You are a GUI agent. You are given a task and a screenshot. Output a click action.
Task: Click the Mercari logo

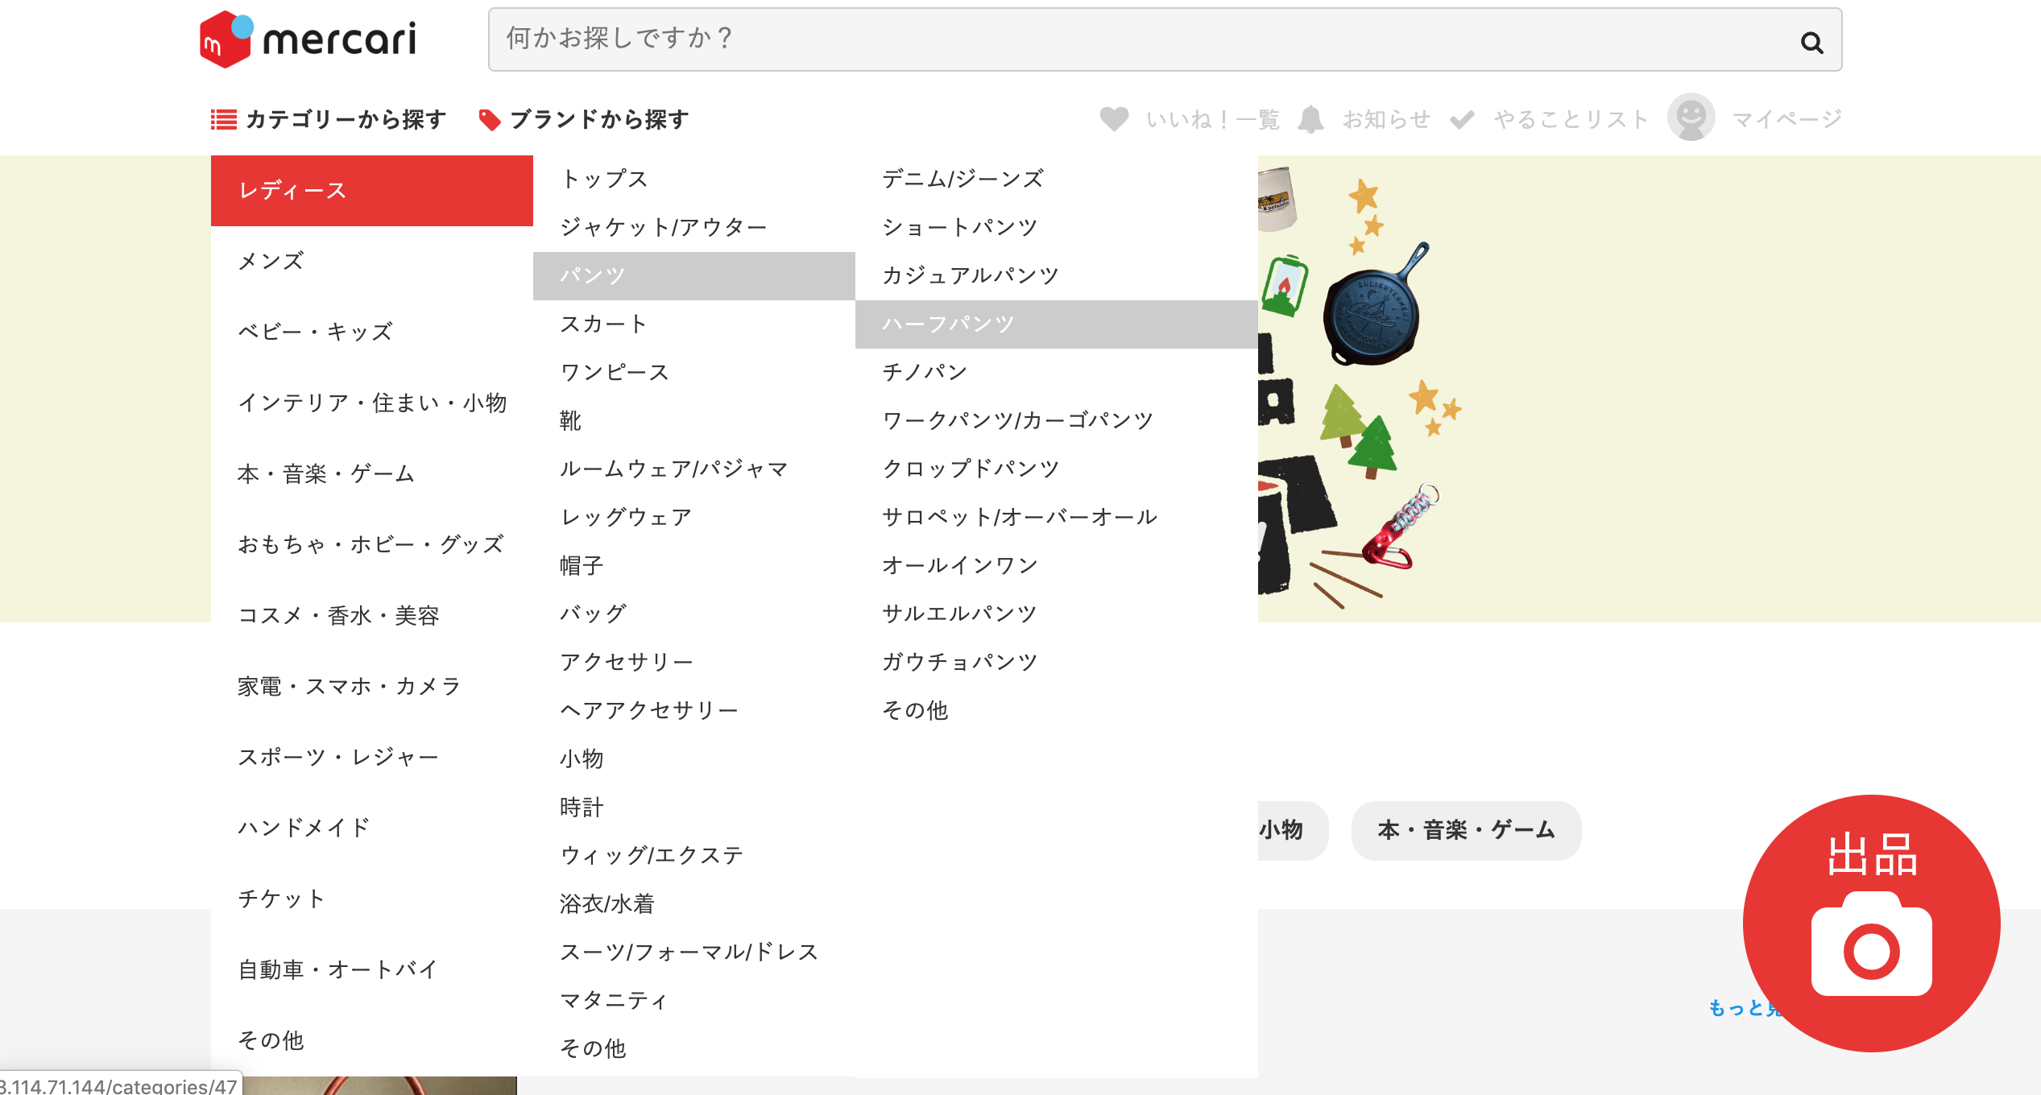pos(308,39)
